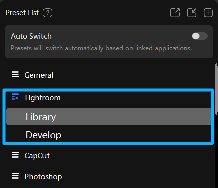Toggle the Auto Switch switch
The image size is (218, 188).
point(200,36)
